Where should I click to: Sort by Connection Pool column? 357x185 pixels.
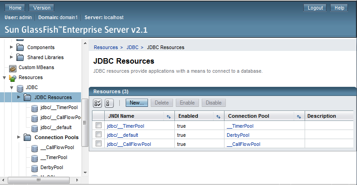click(x=299, y=116)
